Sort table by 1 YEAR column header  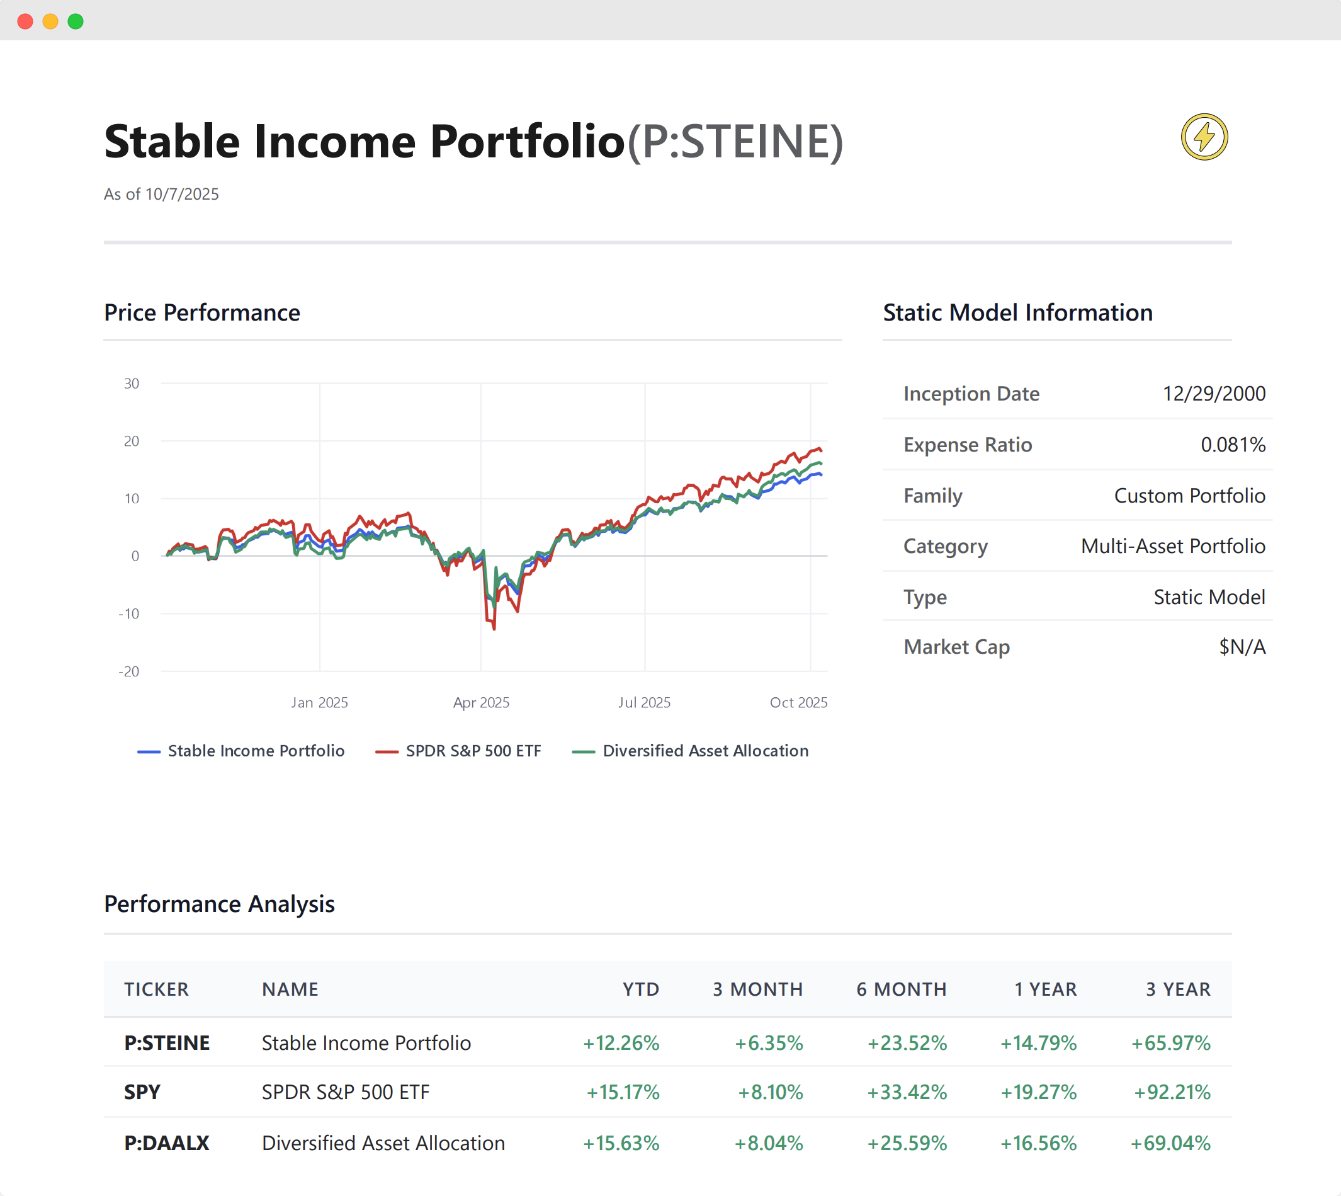[x=1045, y=989]
